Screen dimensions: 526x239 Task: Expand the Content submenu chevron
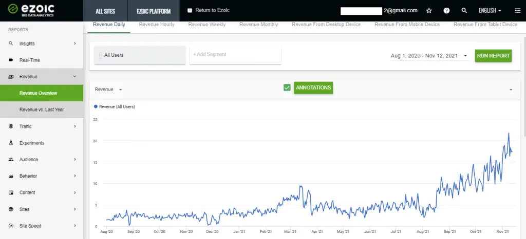pos(75,192)
